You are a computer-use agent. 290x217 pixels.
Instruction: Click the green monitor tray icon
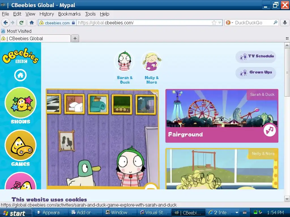pyautogui.click(x=255, y=212)
